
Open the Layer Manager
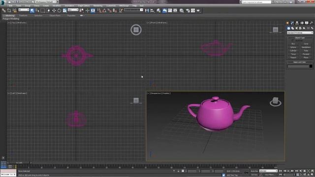pyautogui.click(x=158, y=10)
